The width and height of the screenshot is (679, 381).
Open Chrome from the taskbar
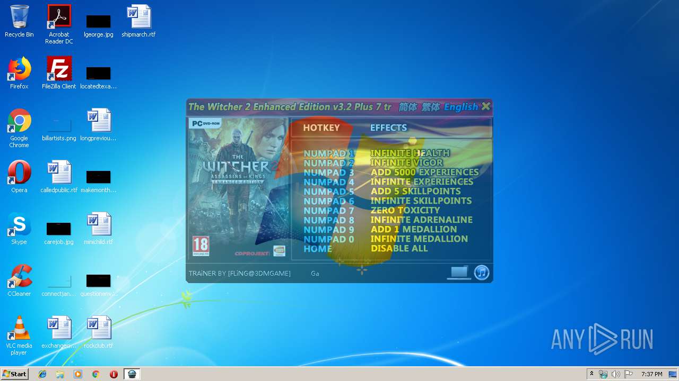(x=96, y=374)
